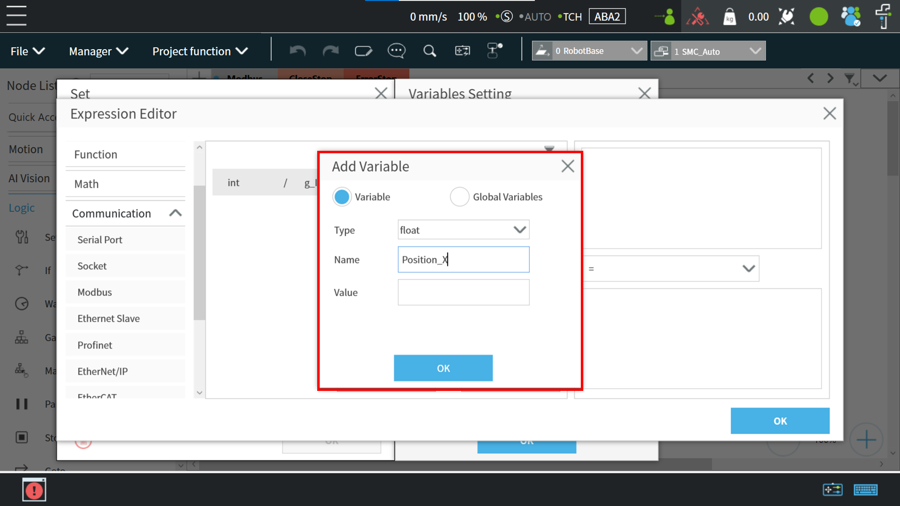Open the Project function menu
900x506 pixels.
(x=200, y=51)
